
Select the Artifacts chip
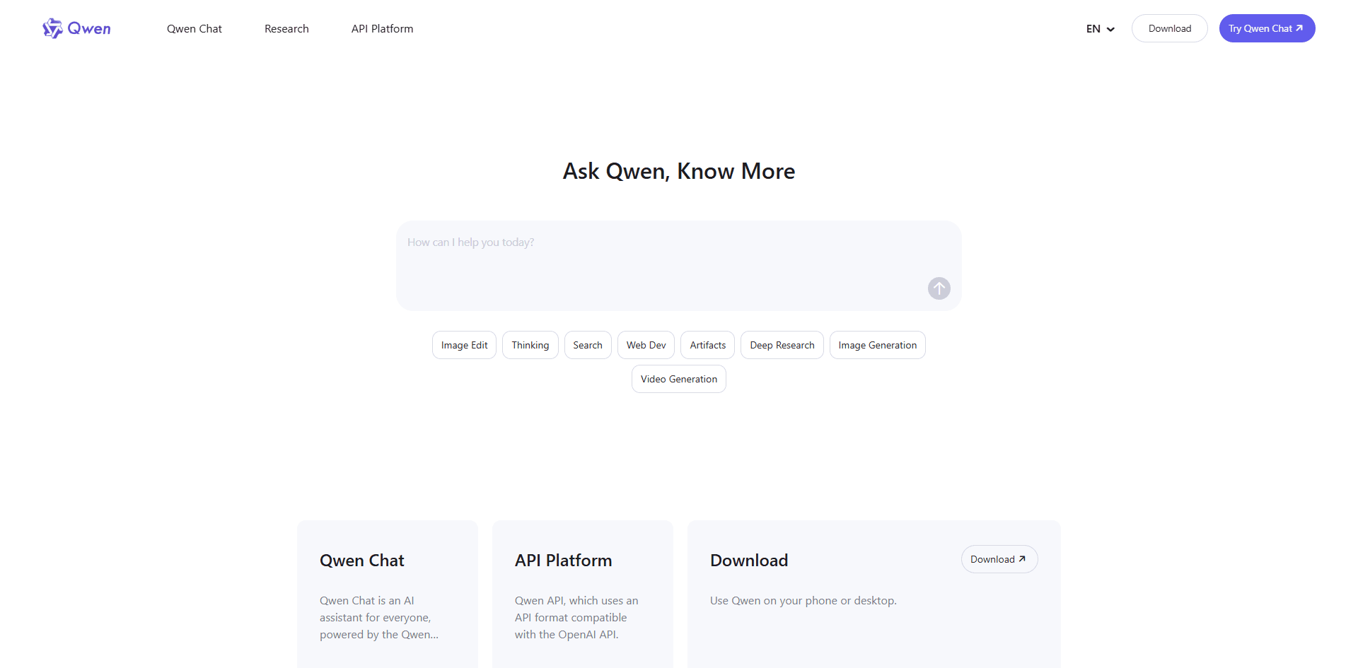click(x=707, y=345)
